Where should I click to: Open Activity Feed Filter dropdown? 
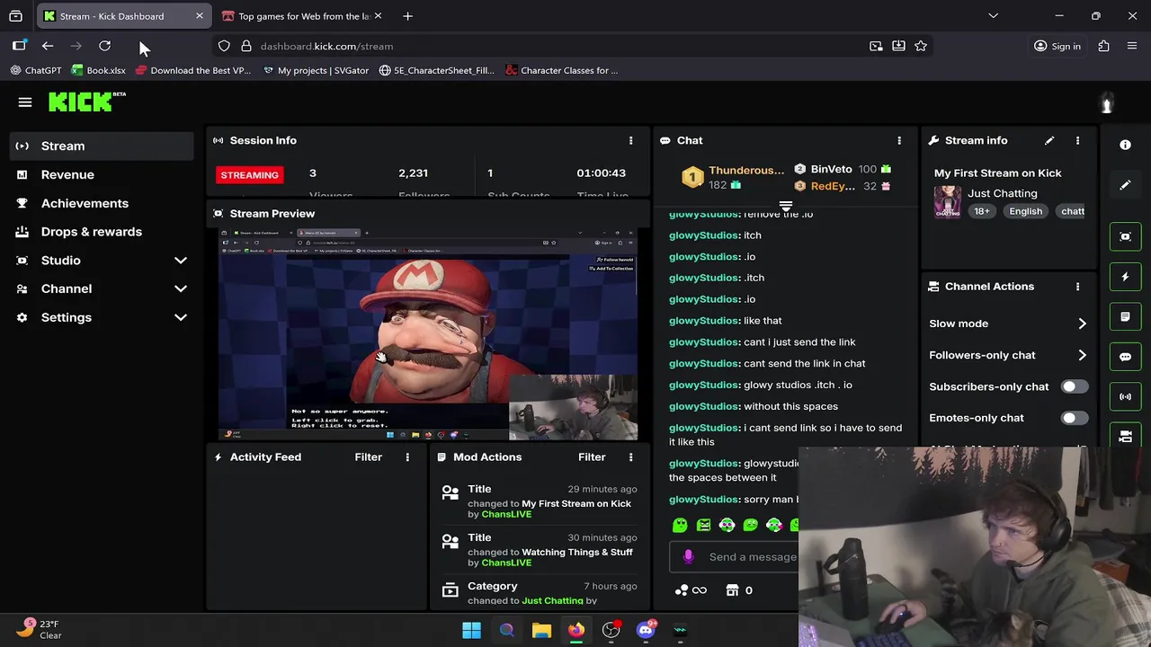(368, 456)
